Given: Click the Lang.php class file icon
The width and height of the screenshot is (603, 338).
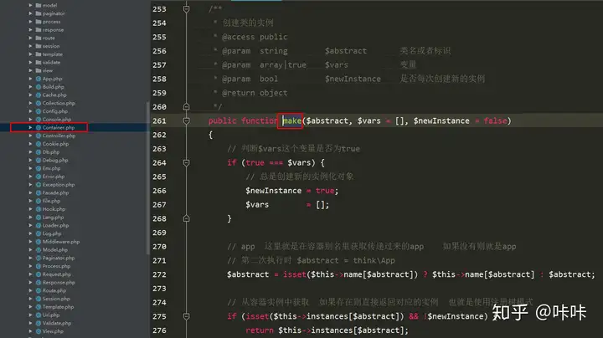Looking at the screenshot, I should 39,217.
